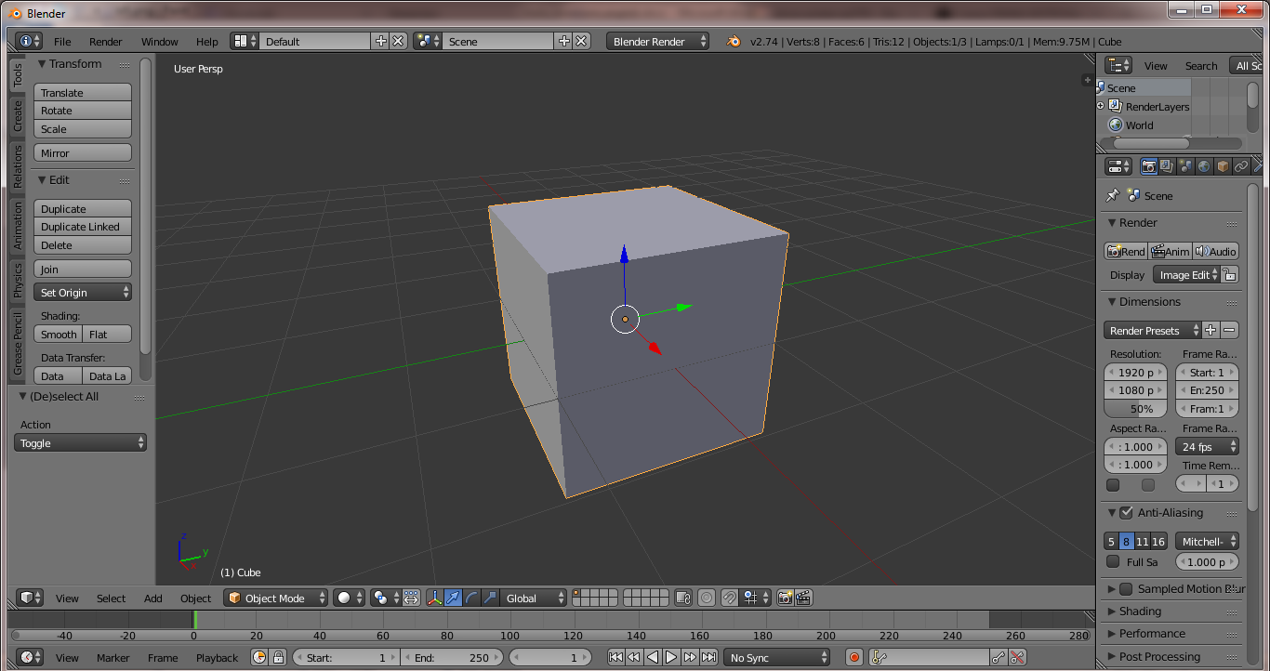
Task: Click the OpenGL render image camera icon
Action: coord(785,598)
